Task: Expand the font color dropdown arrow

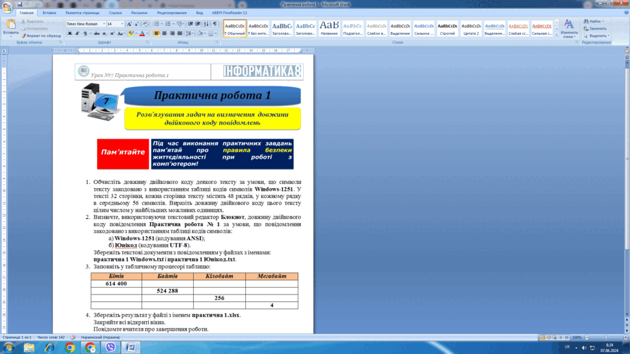Action: [147, 33]
